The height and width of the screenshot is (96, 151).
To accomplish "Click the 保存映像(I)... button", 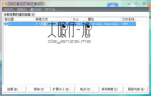I will click(x=112, y=89).
